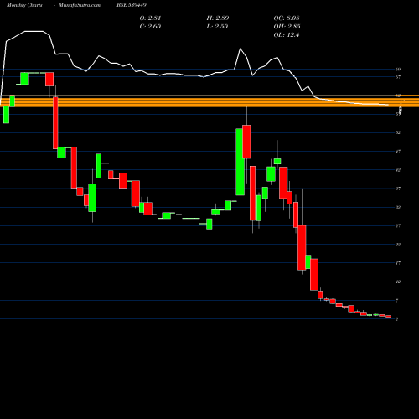The width and height of the screenshot is (419, 419).
Task: Click the 'Monthly Charts' title text
Action: 24,5
